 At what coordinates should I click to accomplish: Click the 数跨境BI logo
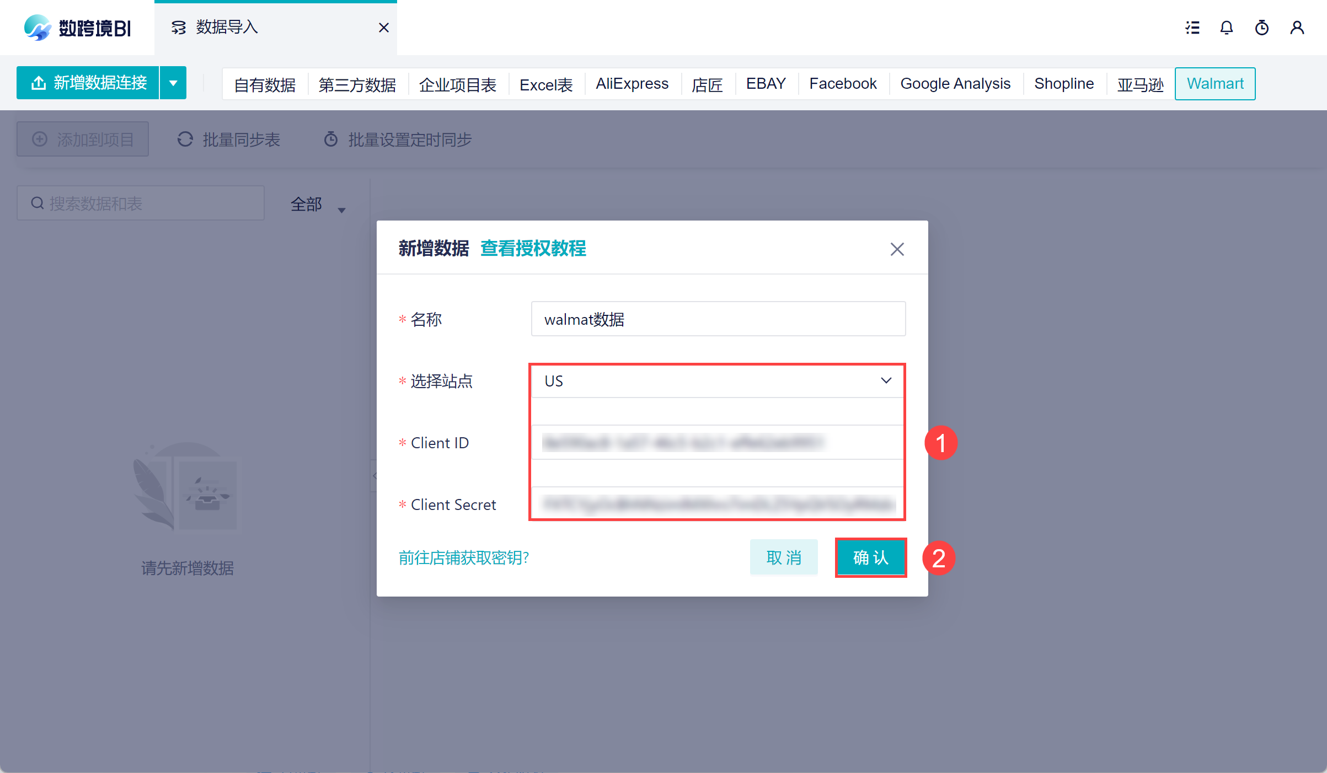tap(78, 28)
